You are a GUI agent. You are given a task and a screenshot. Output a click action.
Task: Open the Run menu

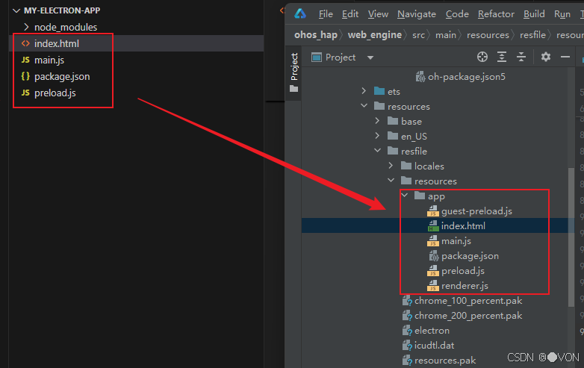point(562,14)
